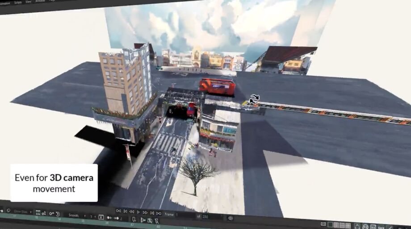Click the crossed-out marker icon

click(x=157, y=221)
